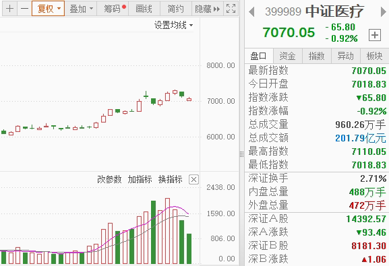
Task: Click 深证B股 value 8181.30
Action: (369, 246)
